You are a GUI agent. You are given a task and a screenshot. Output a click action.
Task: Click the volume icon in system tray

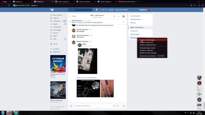click(x=191, y=113)
